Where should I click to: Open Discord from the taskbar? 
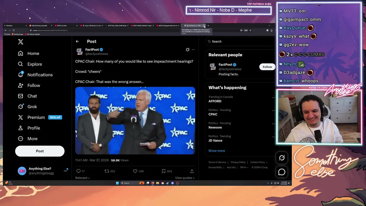(172, 183)
